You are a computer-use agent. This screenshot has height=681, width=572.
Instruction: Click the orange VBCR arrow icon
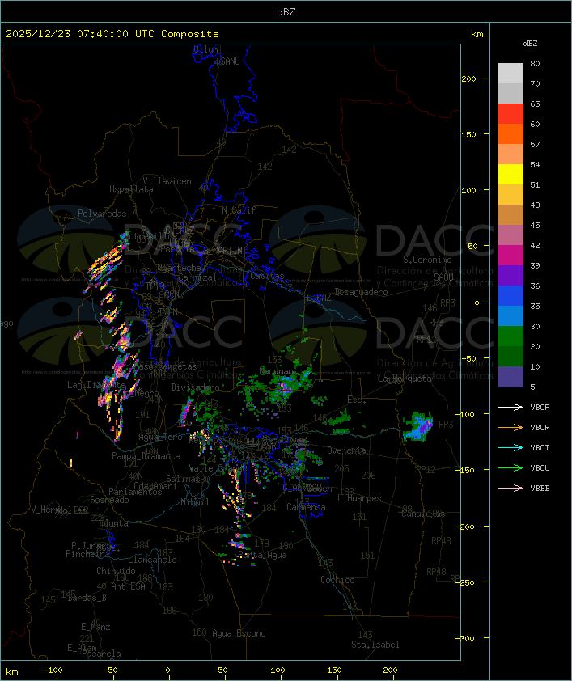[x=511, y=427]
